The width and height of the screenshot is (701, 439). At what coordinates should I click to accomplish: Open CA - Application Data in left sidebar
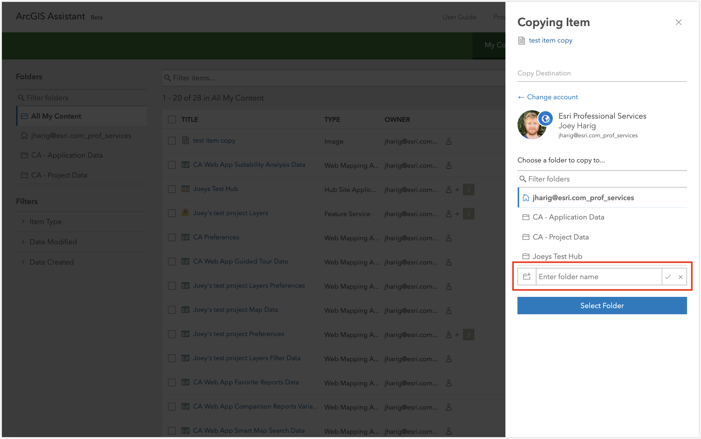pyautogui.click(x=81, y=155)
